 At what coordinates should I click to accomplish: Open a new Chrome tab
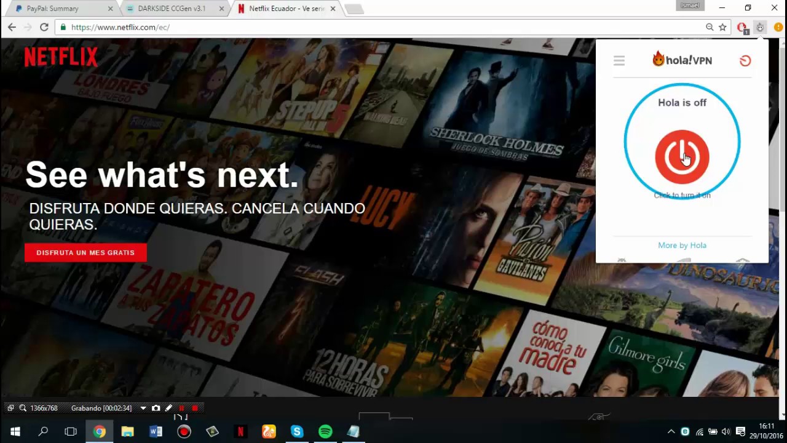tap(354, 9)
